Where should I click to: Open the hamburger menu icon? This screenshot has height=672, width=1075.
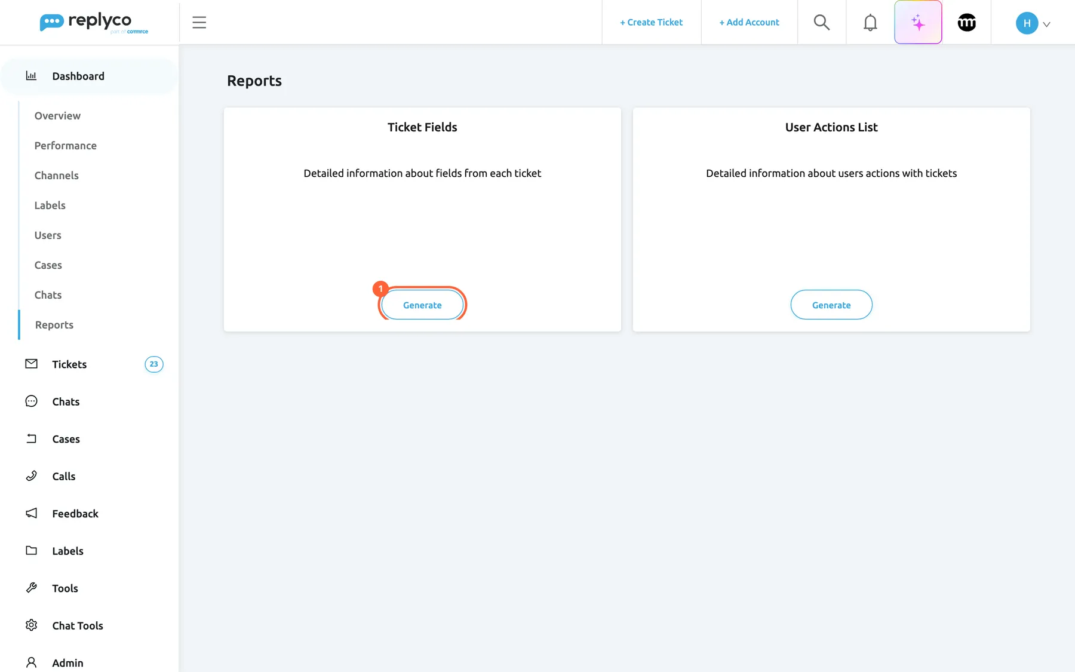pos(199,23)
